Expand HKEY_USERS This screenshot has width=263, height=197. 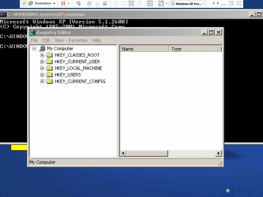[x=42, y=75]
